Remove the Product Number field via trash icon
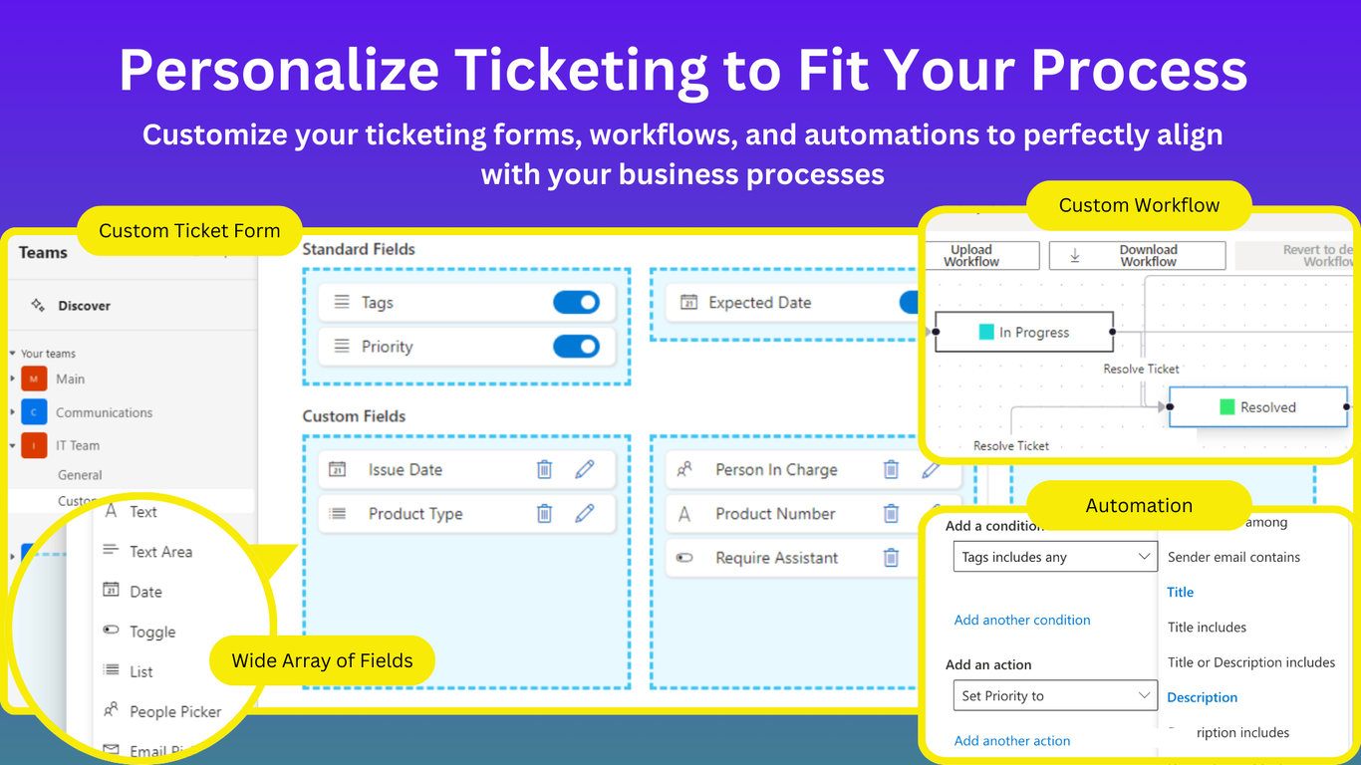 891,513
